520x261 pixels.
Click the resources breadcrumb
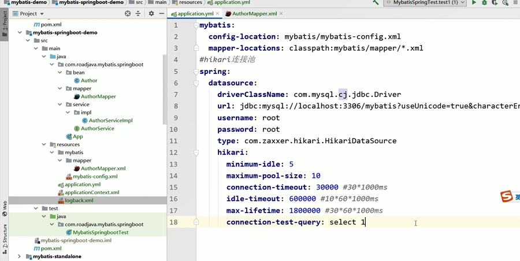(x=187, y=2)
